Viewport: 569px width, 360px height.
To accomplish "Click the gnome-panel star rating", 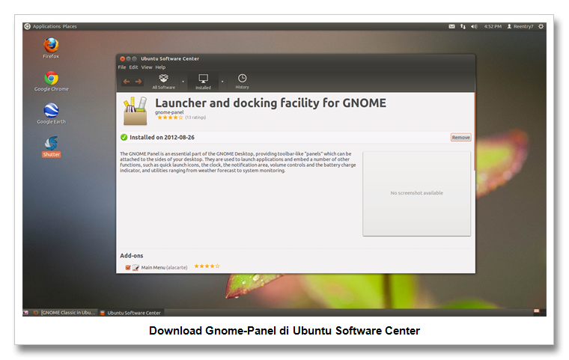I will (170, 118).
